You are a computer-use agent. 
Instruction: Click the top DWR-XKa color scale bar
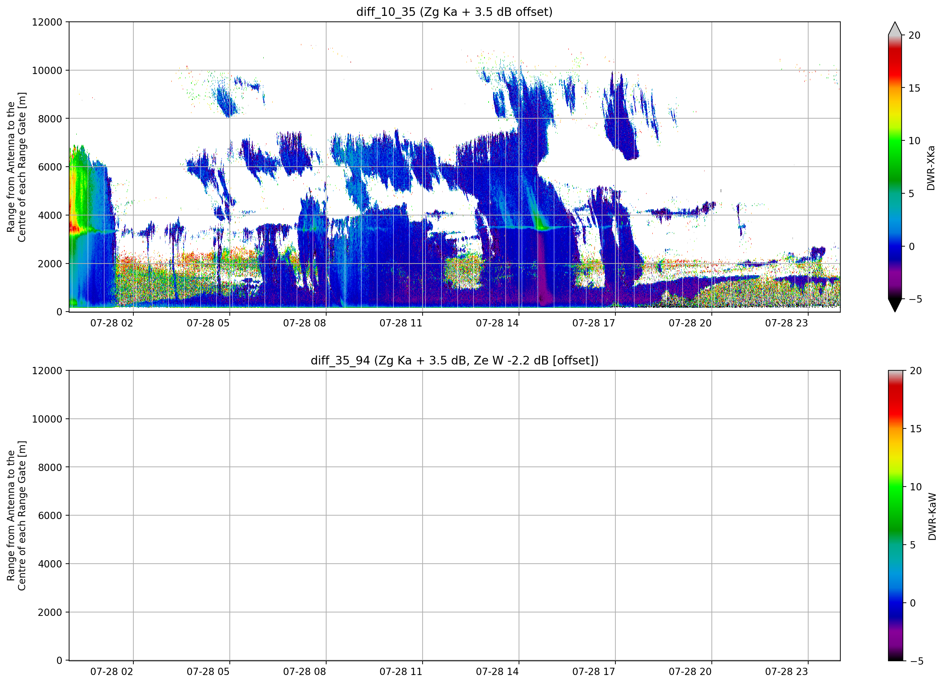895,167
